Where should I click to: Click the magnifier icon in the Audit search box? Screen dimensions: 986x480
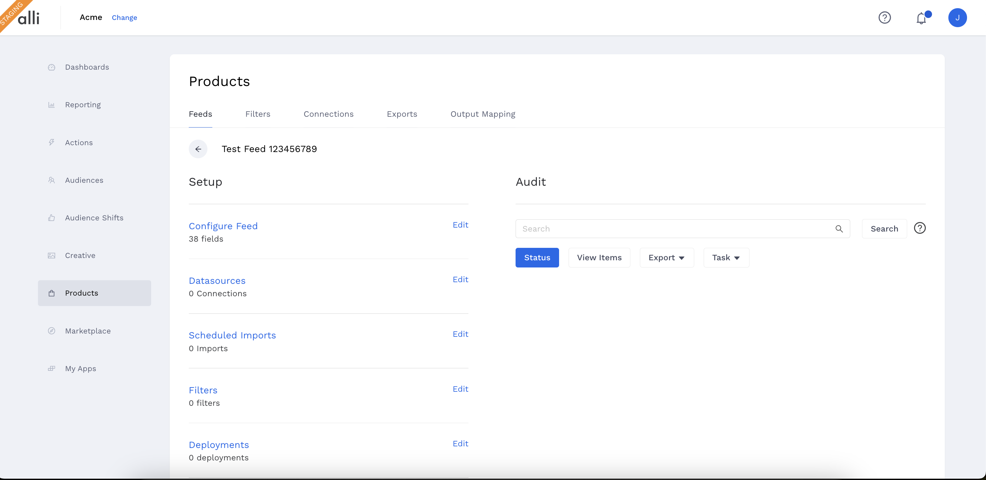[839, 229]
